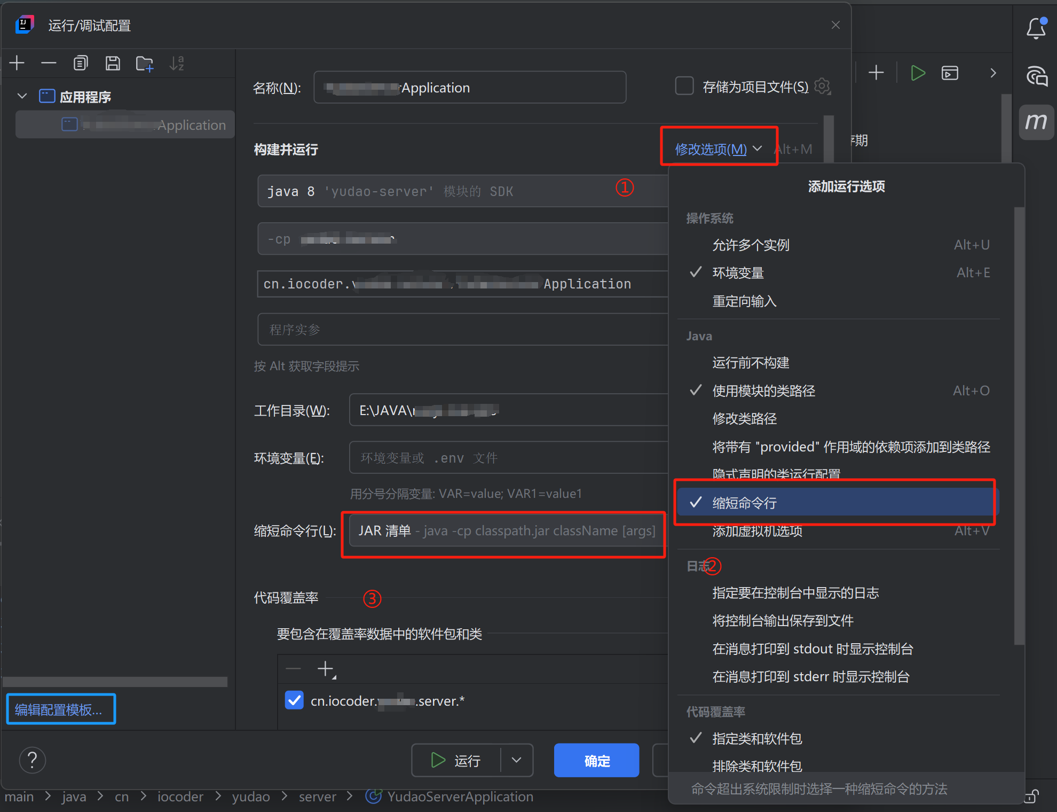Click the copy configuration icon

81,63
